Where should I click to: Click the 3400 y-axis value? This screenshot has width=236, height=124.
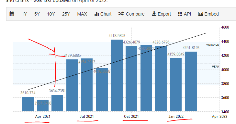[x=225, y=112]
